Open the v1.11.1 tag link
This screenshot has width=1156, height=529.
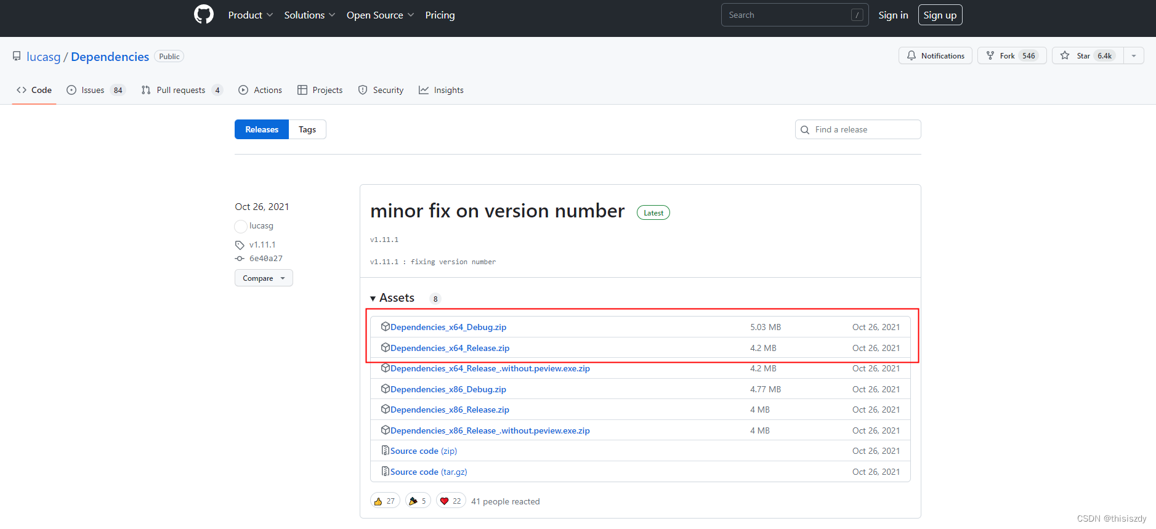coord(262,244)
